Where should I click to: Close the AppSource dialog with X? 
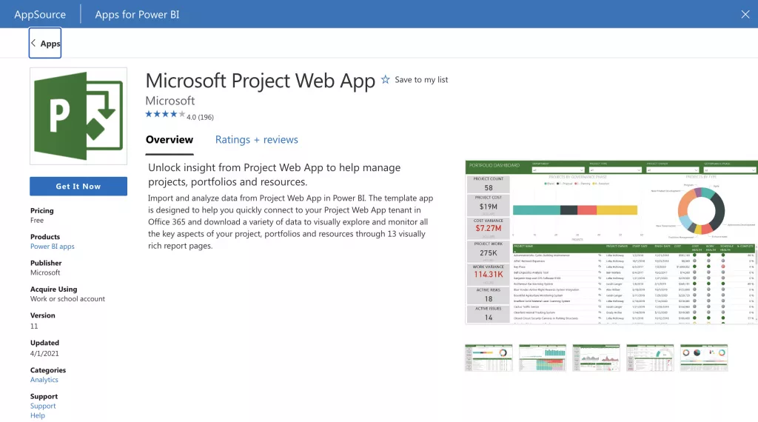coord(745,15)
